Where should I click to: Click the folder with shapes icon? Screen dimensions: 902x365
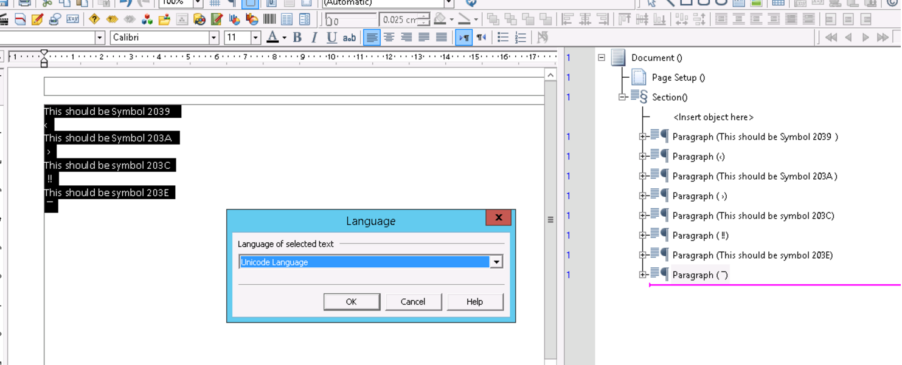(x=164, y=19)
